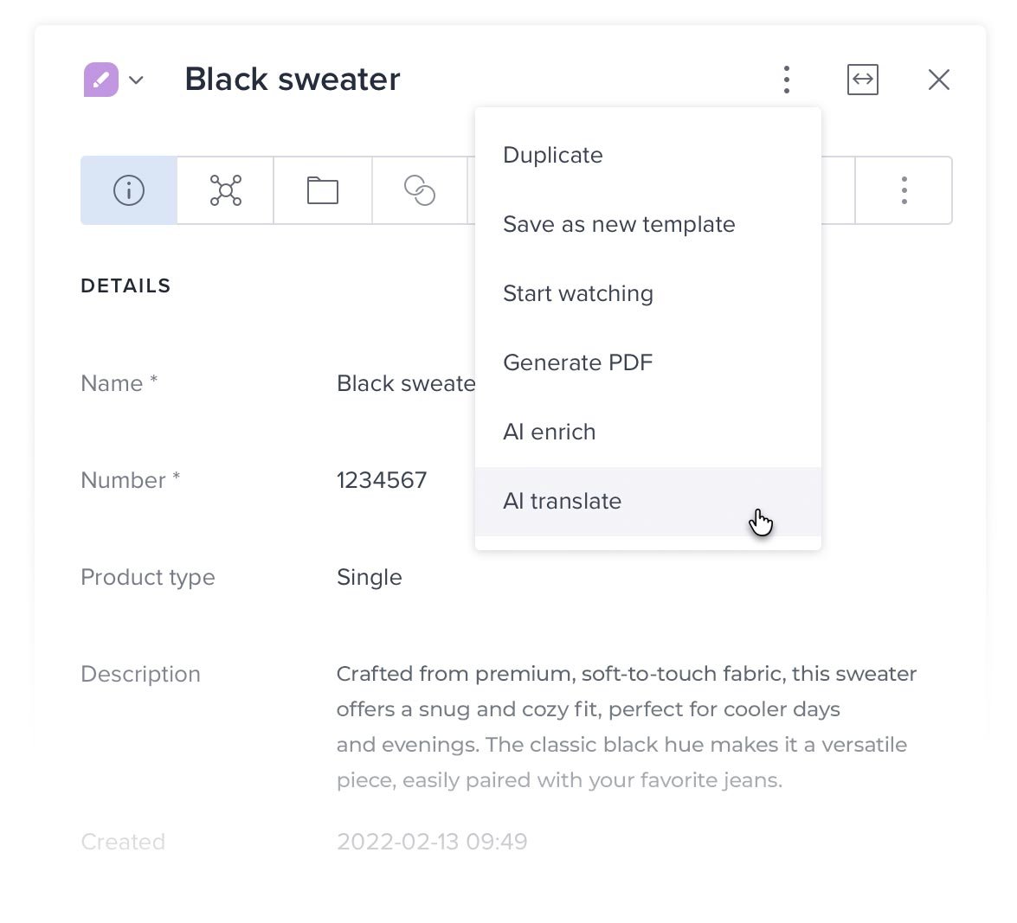This screenshot has width=1017, height=923.
Task: Run AI enrich on this product
Action: [x=549, y=432]
